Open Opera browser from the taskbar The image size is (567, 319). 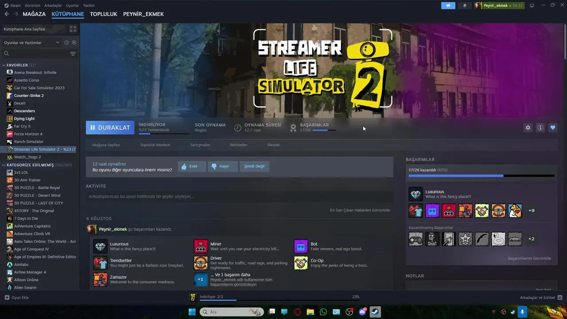pos(297,312)
